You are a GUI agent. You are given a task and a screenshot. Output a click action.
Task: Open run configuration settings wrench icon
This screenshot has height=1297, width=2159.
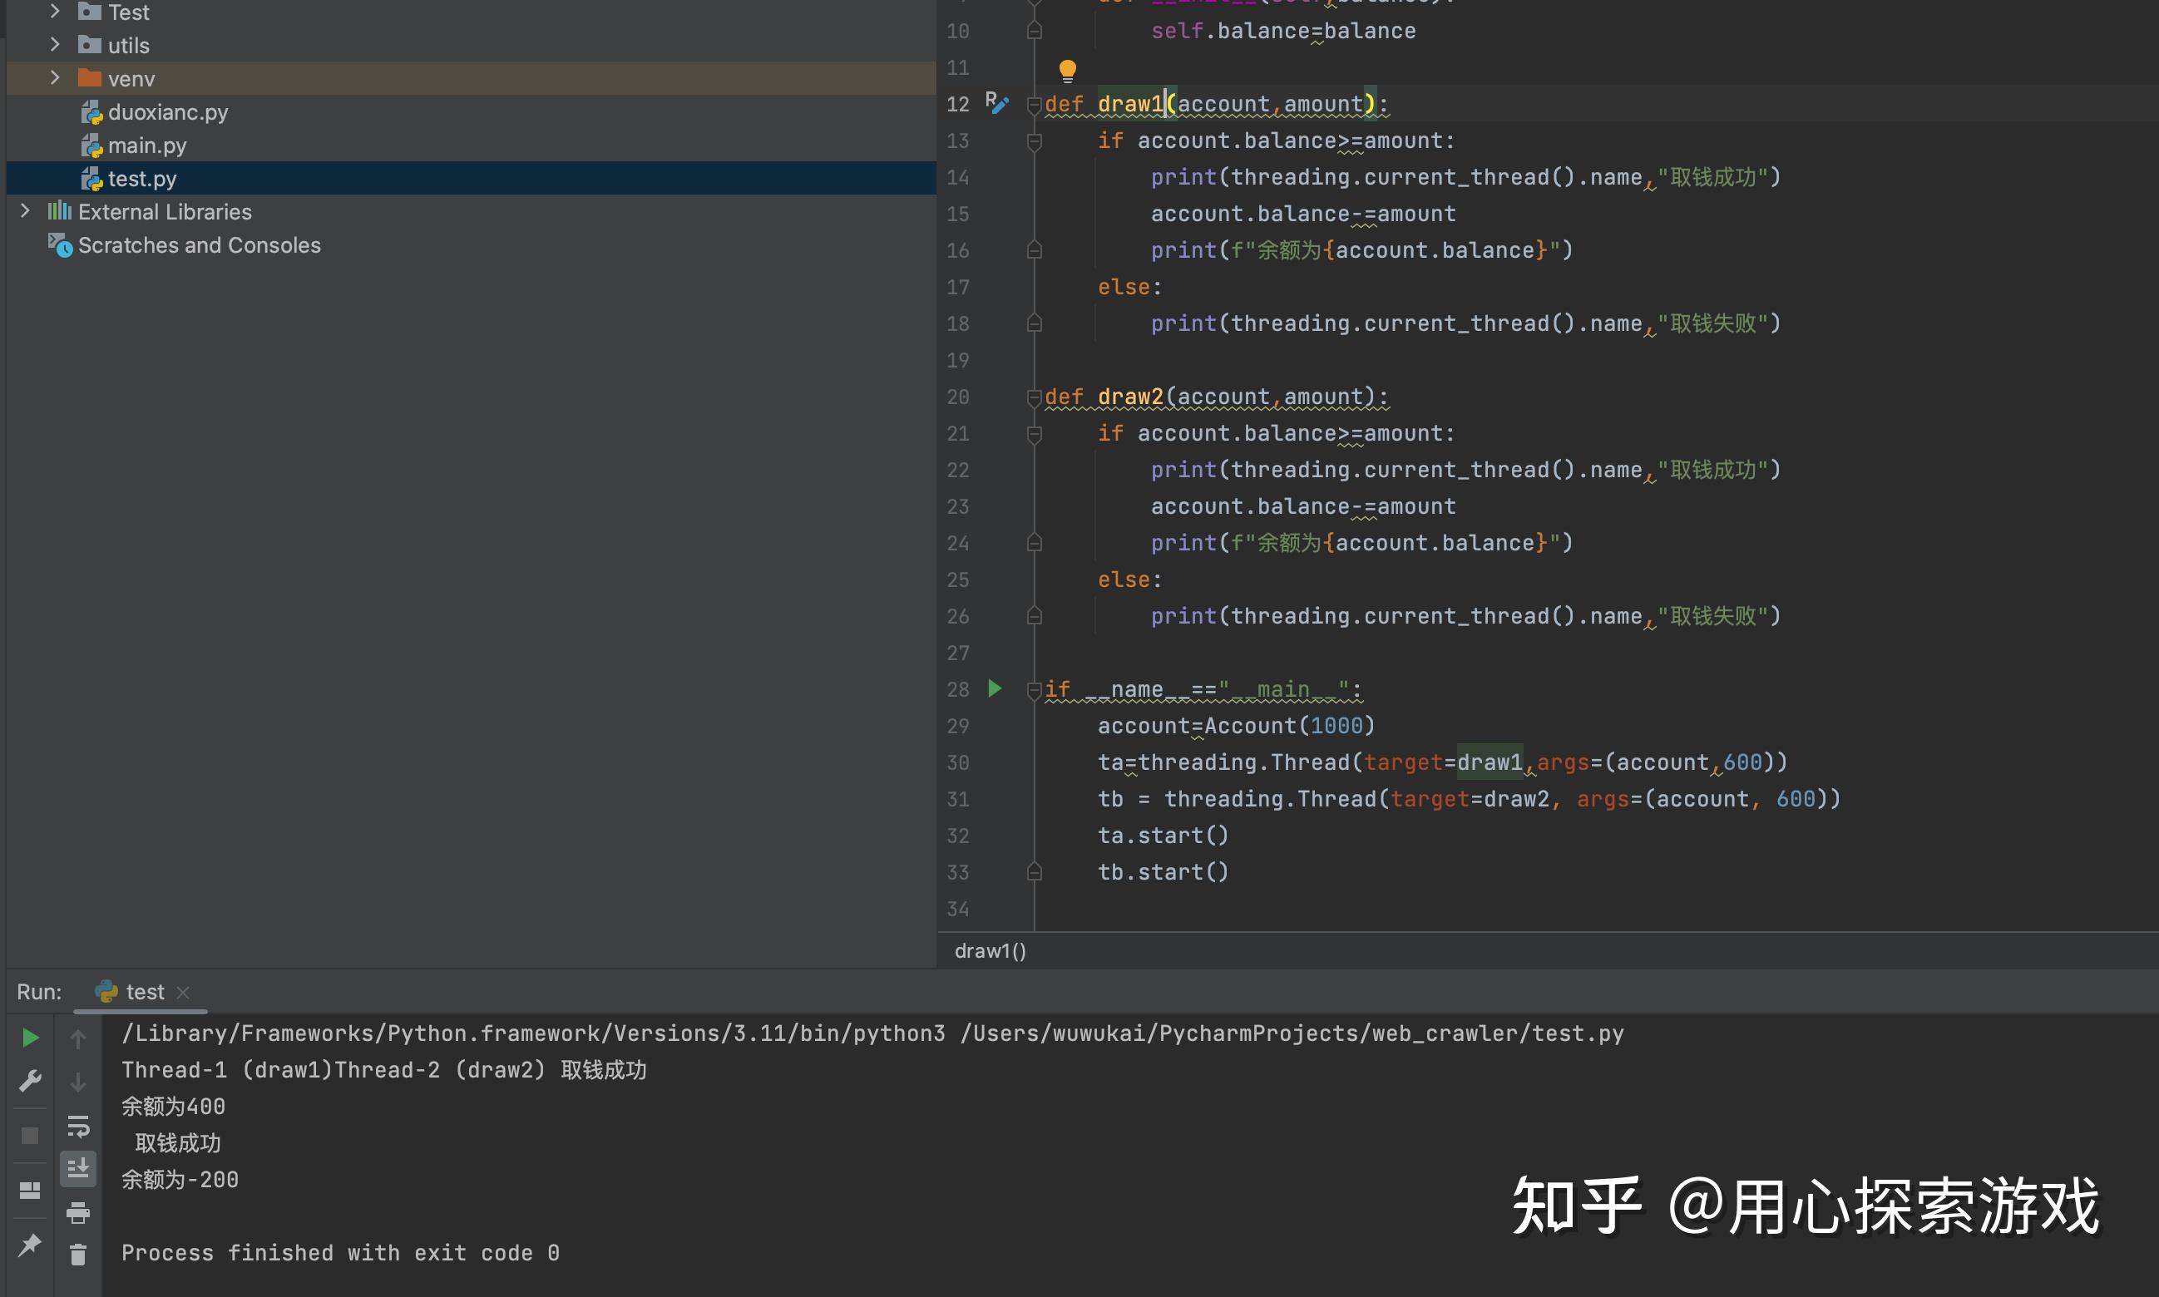(30, 1082)
